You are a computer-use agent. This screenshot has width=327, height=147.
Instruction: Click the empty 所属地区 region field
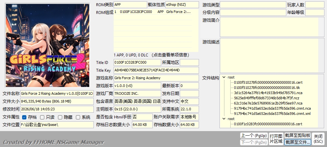(189, 62)
